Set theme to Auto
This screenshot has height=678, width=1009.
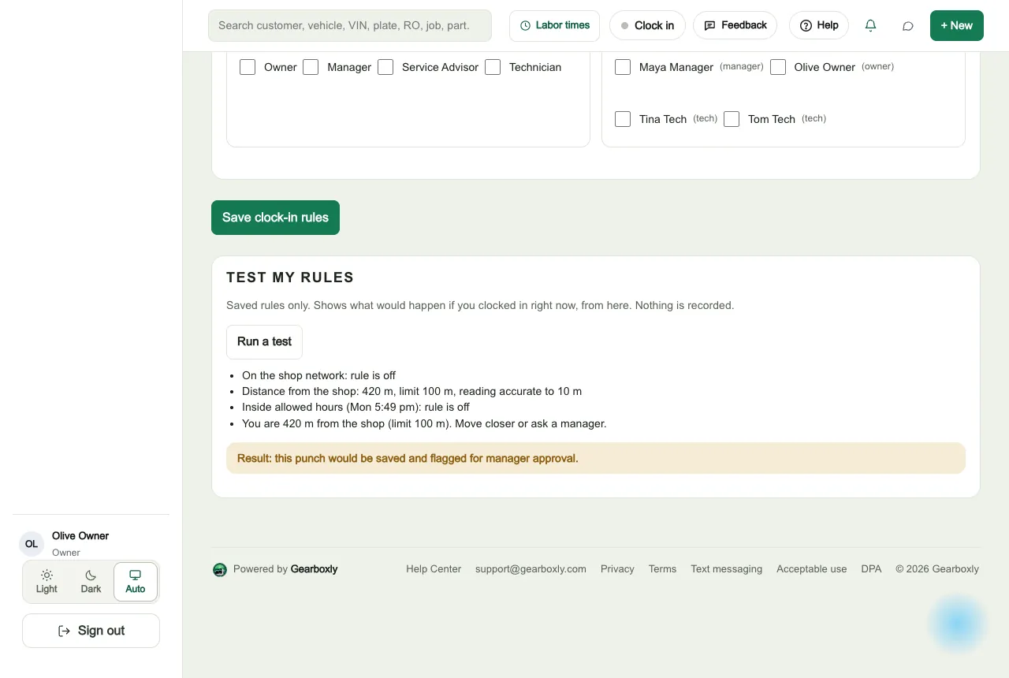(136, 582)
